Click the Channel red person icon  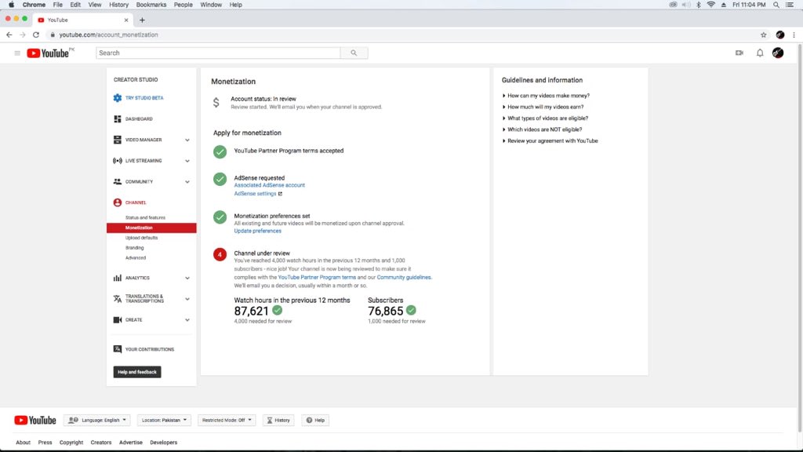[118, 202]
